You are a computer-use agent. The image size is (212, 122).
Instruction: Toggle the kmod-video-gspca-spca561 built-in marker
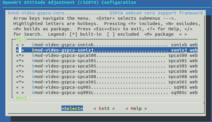(20, 82)
